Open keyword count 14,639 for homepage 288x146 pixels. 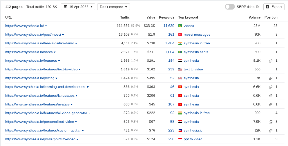[169, 26]
